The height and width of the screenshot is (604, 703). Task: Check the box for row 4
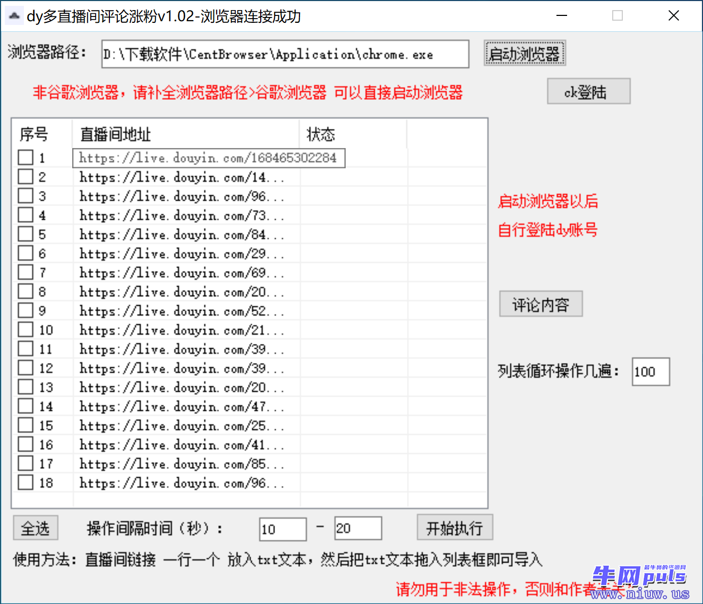coord(25,214)
